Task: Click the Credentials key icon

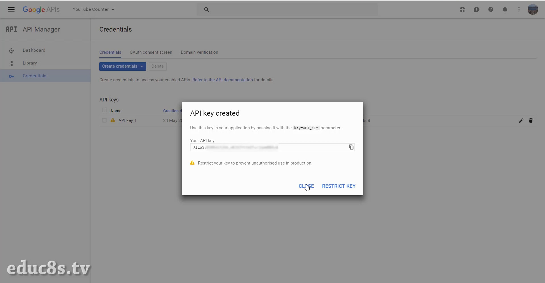Action: 11,76
